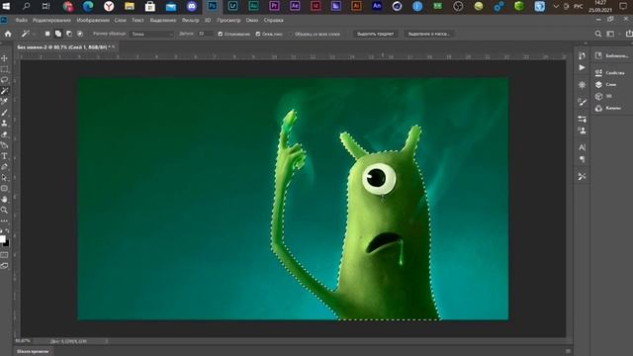Expand collapsed panel dock arrows

586,44
